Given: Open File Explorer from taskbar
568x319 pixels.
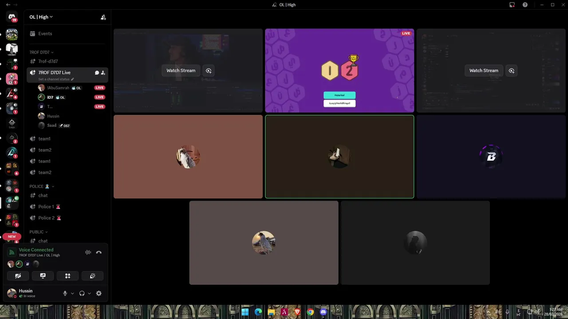Looking at the screenshot, I should pos(271,312).
